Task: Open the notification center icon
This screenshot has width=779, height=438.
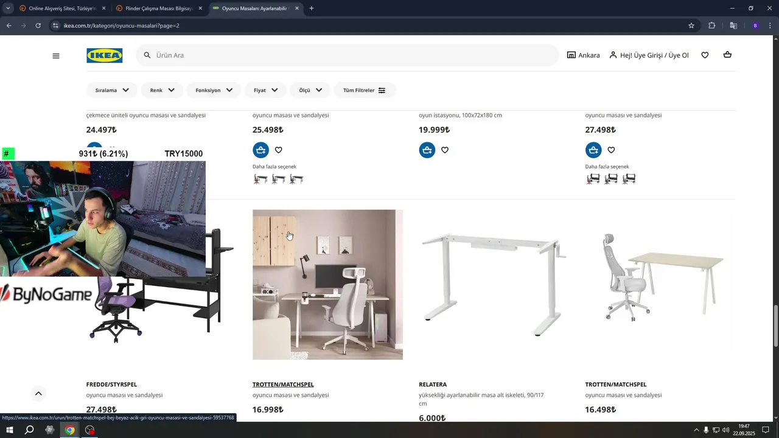Action: click(x=766, y=430)
